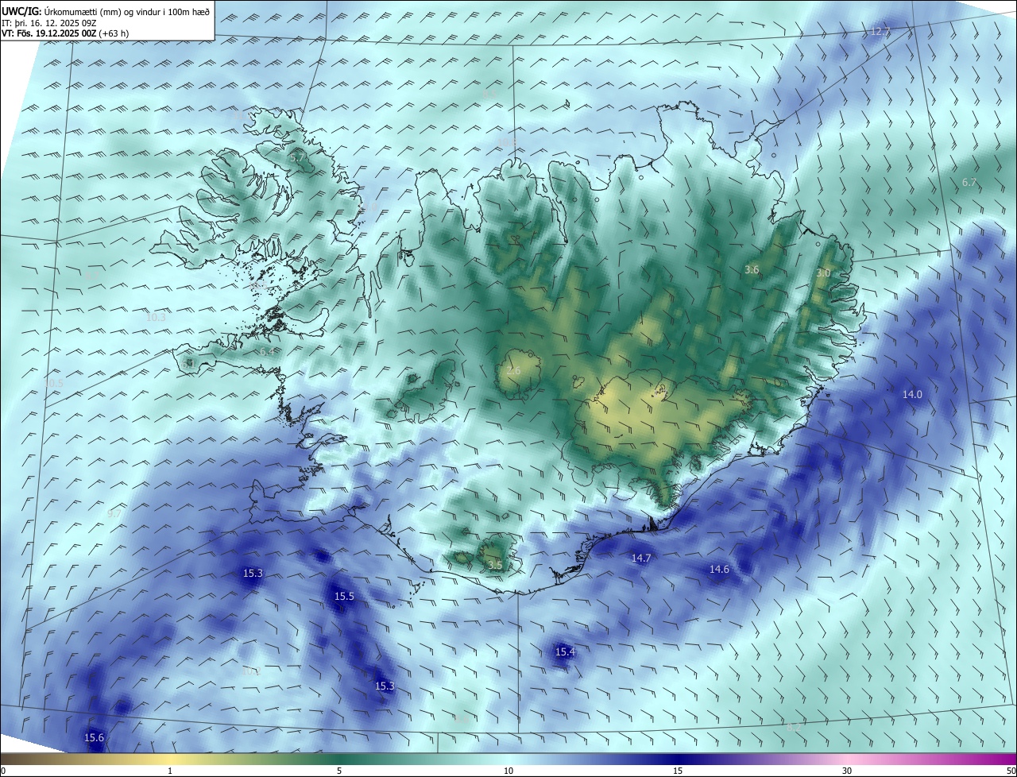Click the 12.7 value label
The image size is (1017, 777).
880,32
